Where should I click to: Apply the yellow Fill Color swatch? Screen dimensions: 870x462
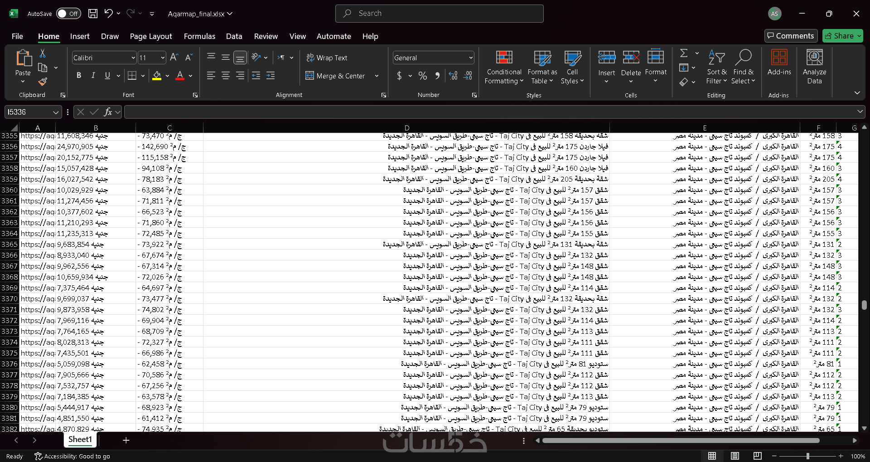[157, 76]
